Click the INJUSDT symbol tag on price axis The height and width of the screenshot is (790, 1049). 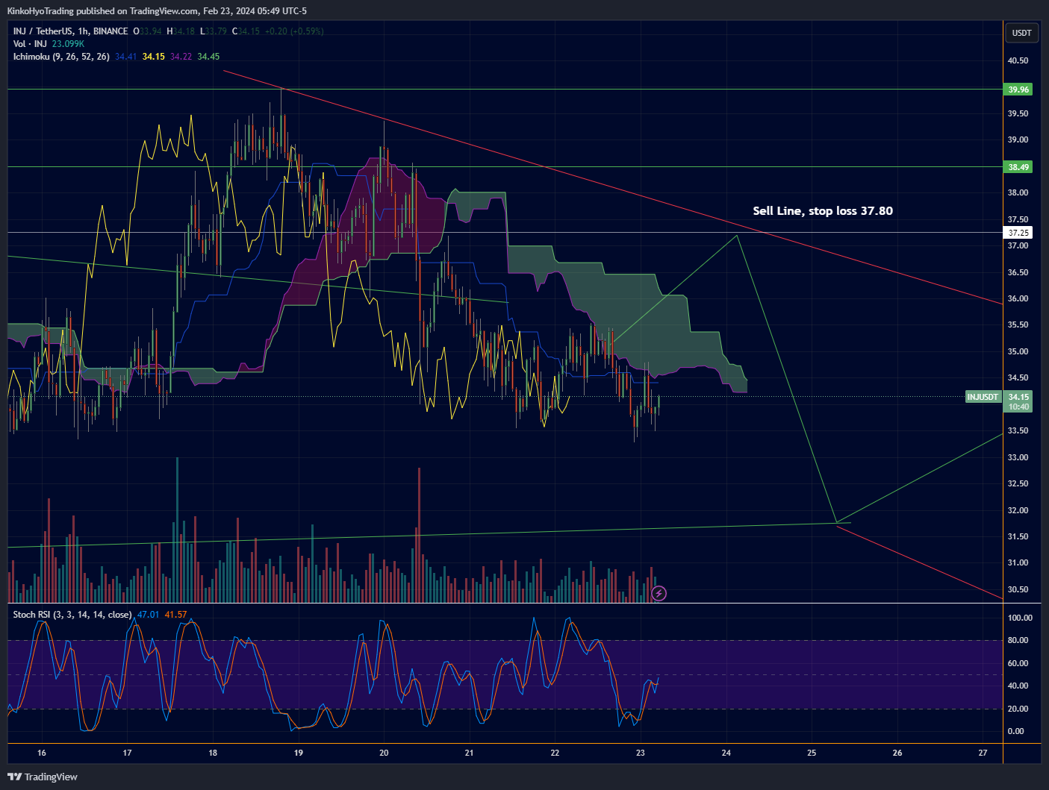(983, 397)
